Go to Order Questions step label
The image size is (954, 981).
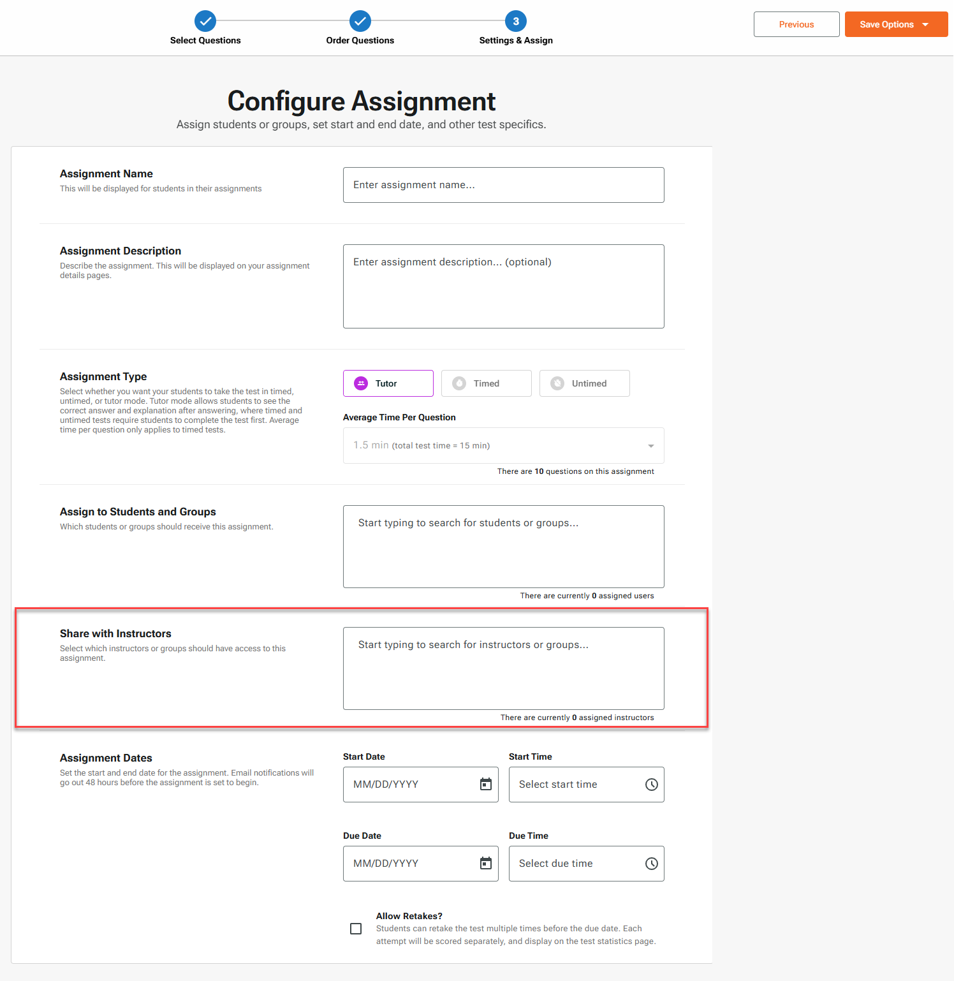coord(360,41)
